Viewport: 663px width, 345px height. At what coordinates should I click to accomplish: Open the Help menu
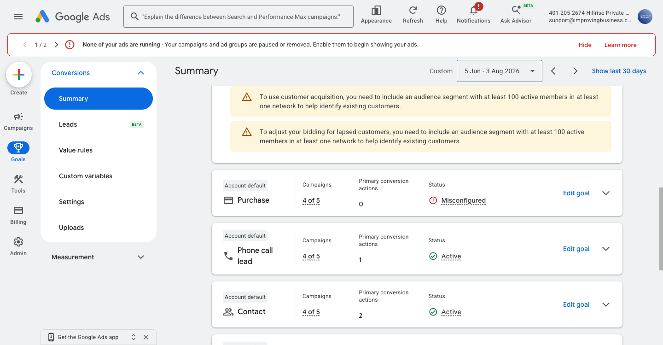(441, 15)
